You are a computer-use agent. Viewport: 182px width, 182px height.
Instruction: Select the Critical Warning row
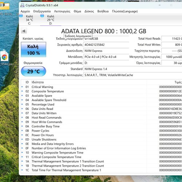pos(102,87)
